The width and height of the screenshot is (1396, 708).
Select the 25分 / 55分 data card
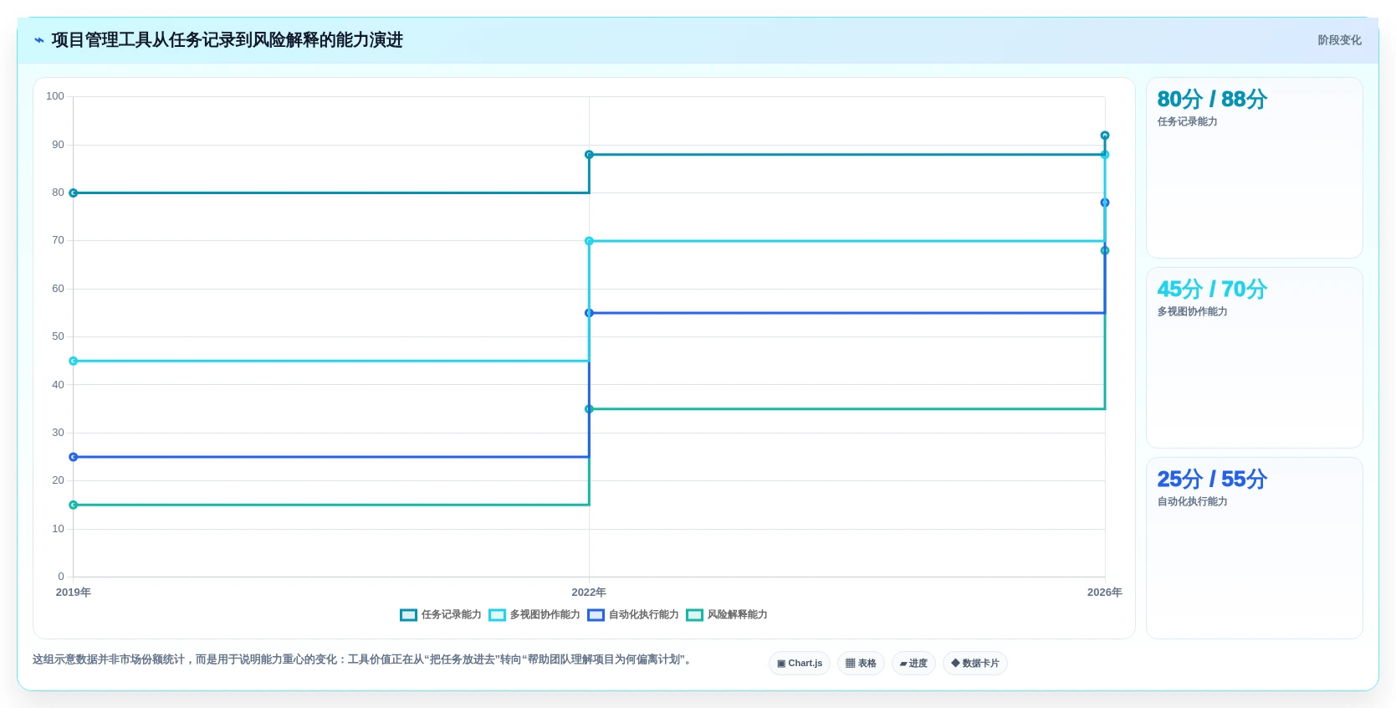(1254, 547)
